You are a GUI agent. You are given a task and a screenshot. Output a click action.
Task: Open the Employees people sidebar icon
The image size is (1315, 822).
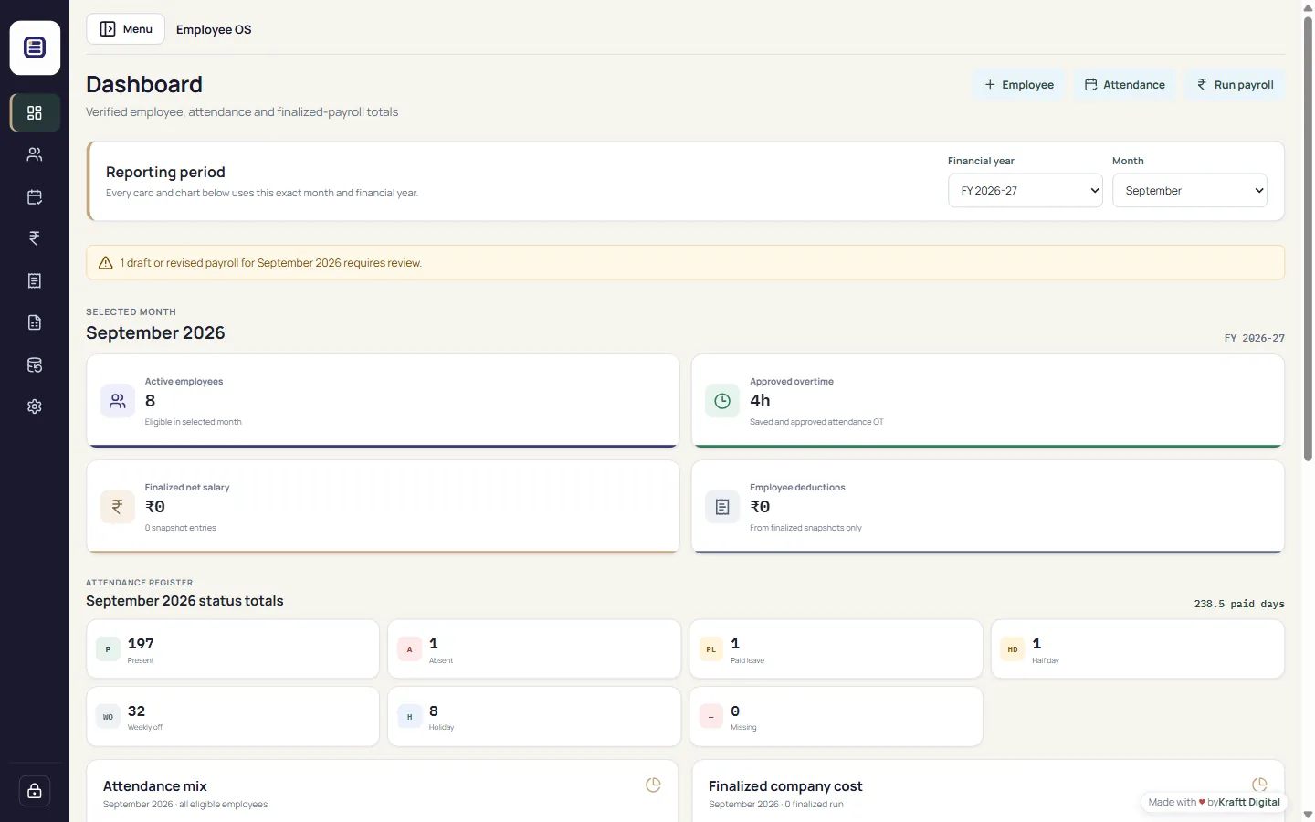point(35,154)
